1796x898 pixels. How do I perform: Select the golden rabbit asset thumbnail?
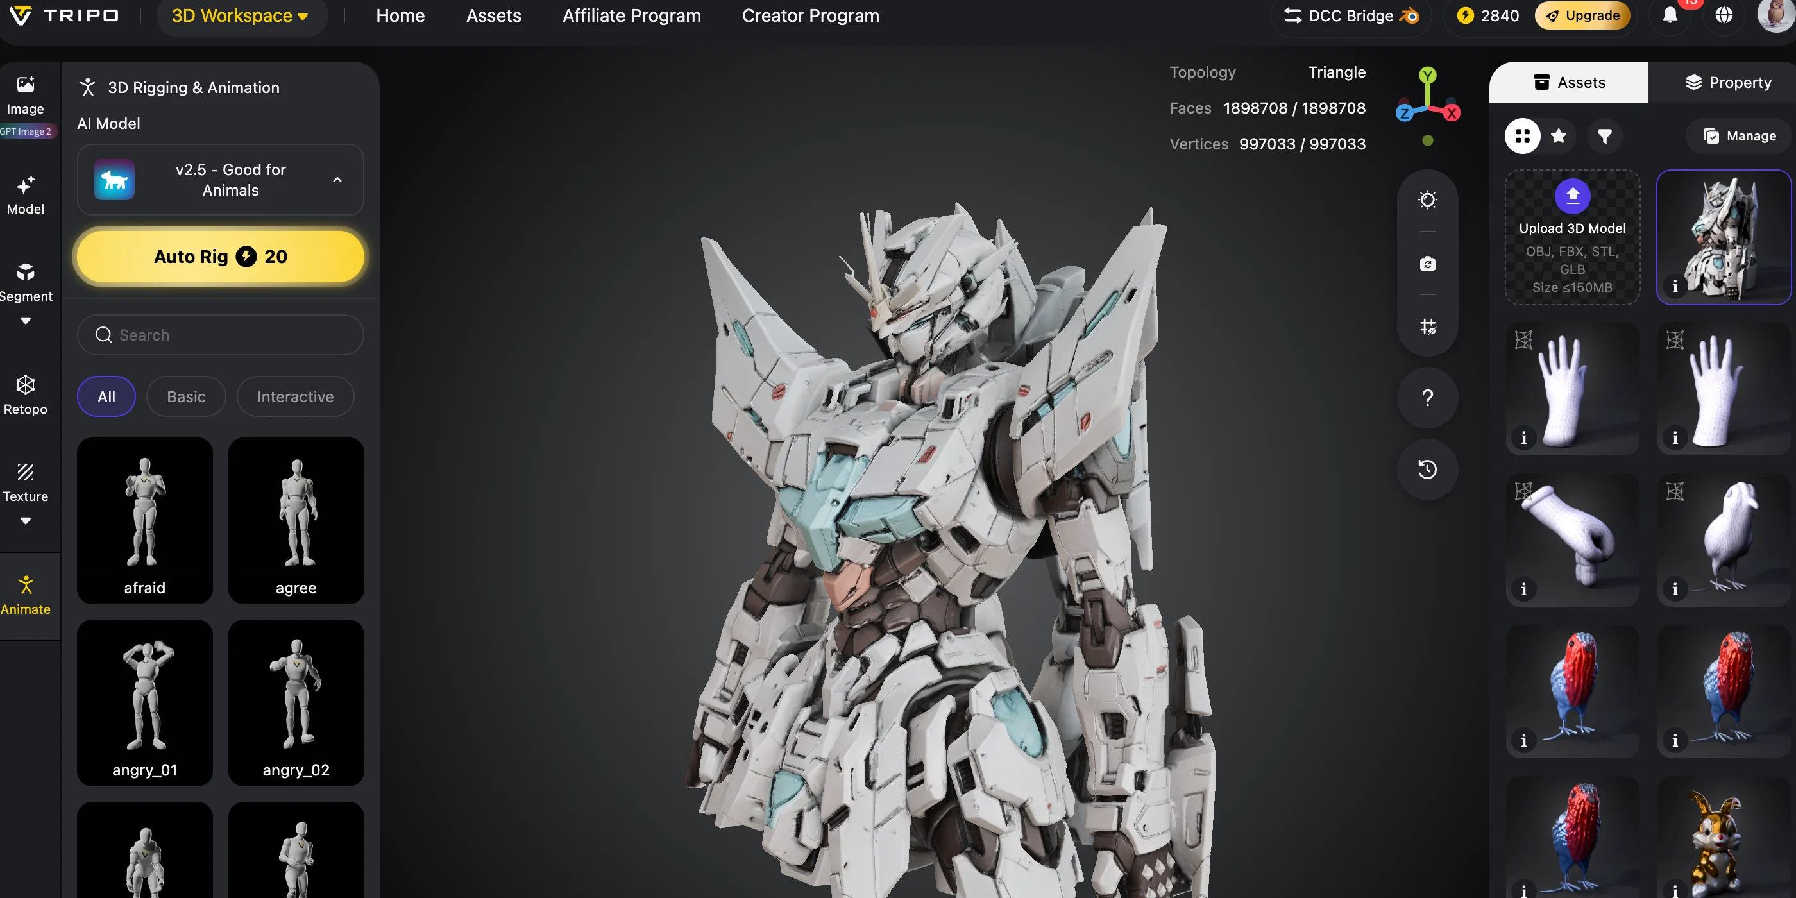pyautogui.click(x=1724, y=836)
